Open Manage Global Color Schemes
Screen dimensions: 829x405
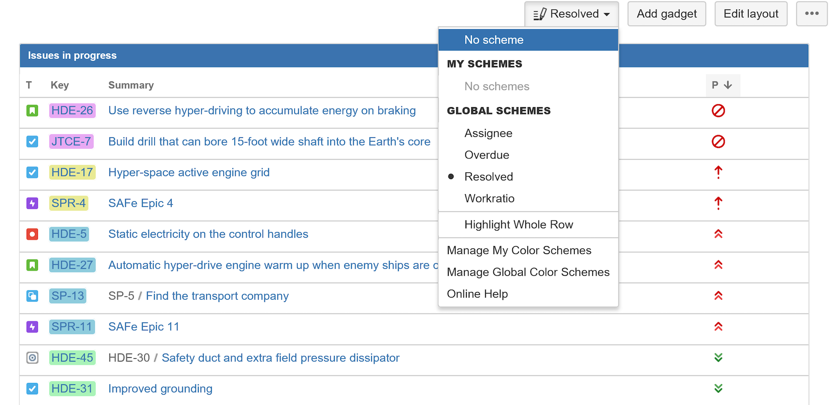point(528,272)
